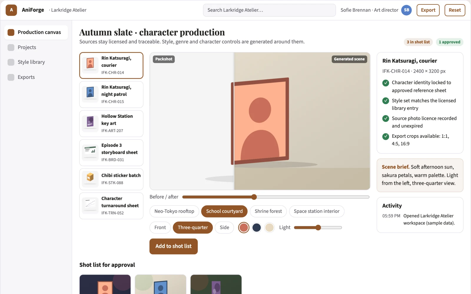This screenshot has height=294, width=471.
Task: Pick the coral red palette swatch
Action: pyautogui.click(x=244, y=227)
